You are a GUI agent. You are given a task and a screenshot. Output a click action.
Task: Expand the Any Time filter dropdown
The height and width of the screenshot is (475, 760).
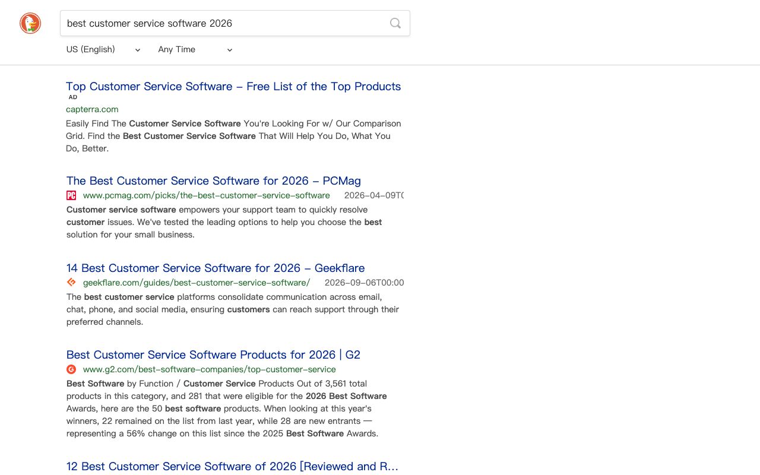pos(195,49)
